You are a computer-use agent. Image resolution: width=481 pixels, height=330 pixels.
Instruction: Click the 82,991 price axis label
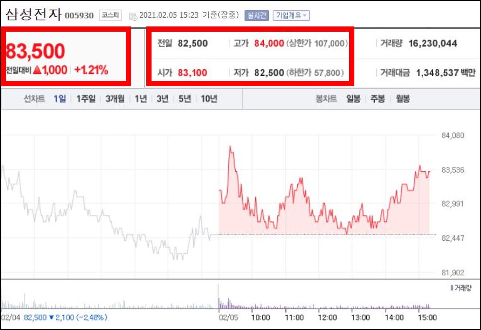(453, 204)
